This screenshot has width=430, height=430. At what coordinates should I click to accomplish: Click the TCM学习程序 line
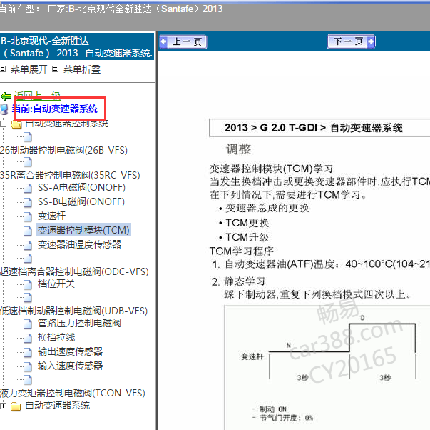tap(242, 251)
